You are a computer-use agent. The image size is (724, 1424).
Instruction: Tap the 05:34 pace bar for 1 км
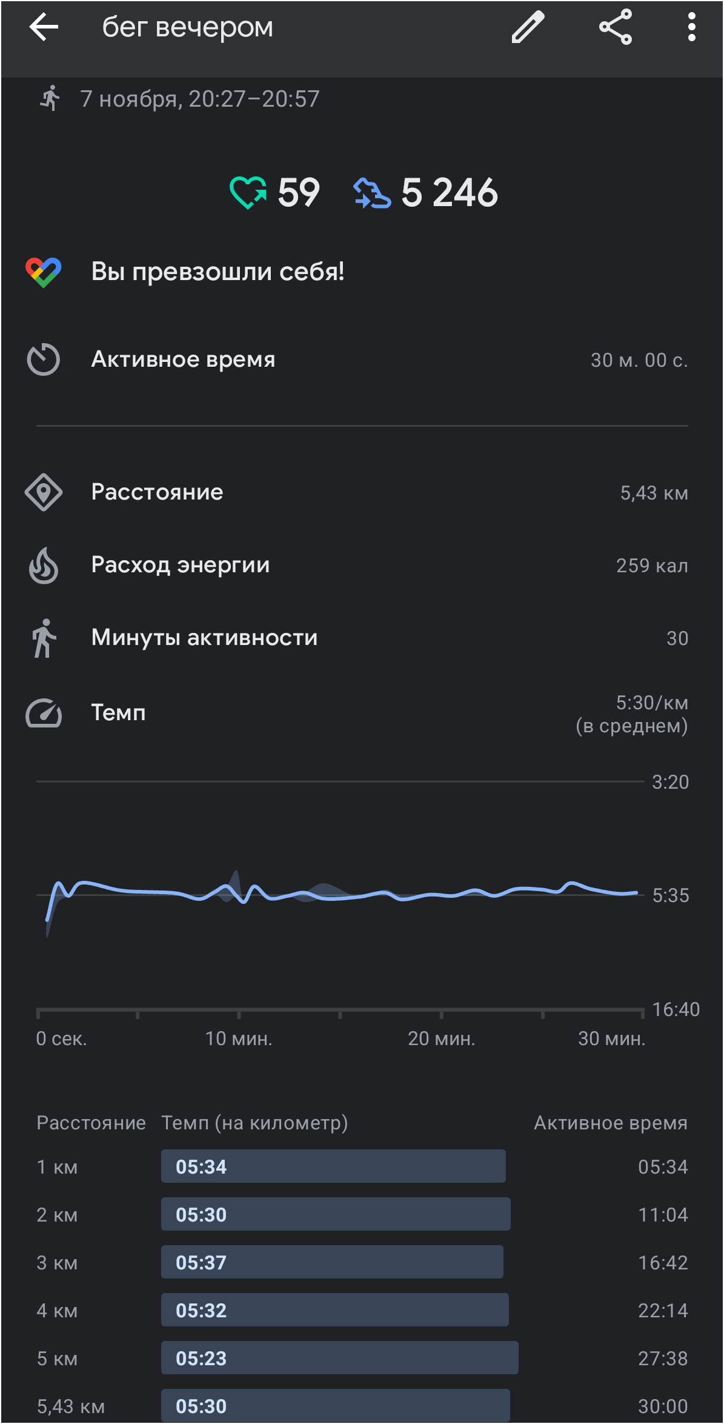(x=333, y=1166)
